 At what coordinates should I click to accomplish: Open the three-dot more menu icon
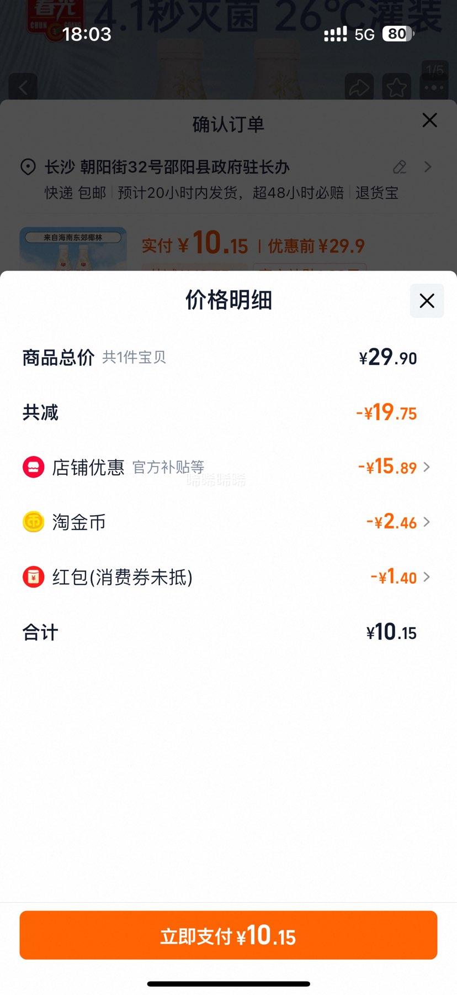click(x=434, y=87)
